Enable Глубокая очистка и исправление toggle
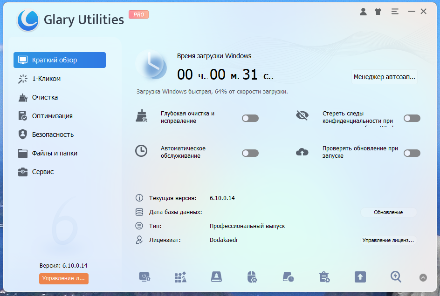 pos(250,118)
